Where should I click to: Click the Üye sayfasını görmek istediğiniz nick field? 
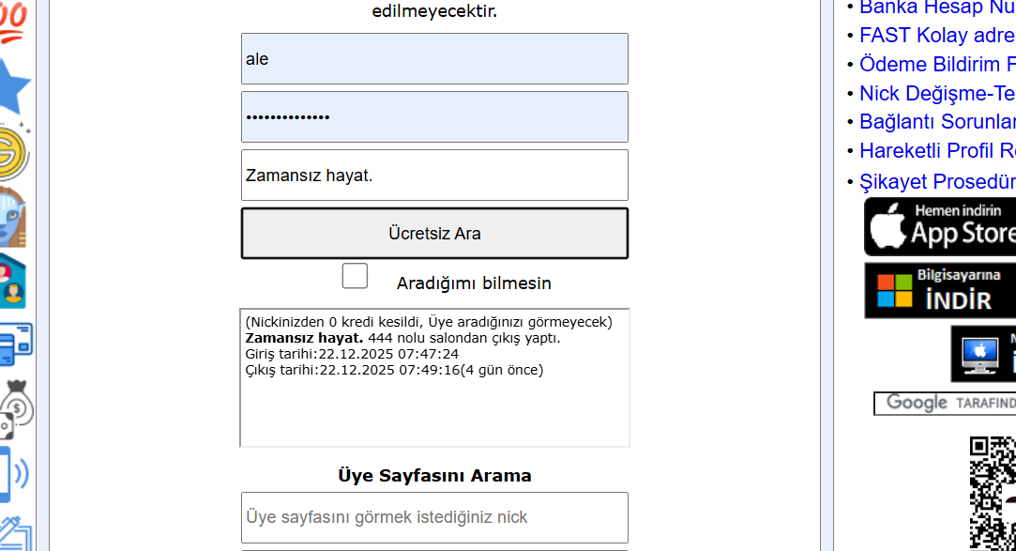(x=434, y=517)
